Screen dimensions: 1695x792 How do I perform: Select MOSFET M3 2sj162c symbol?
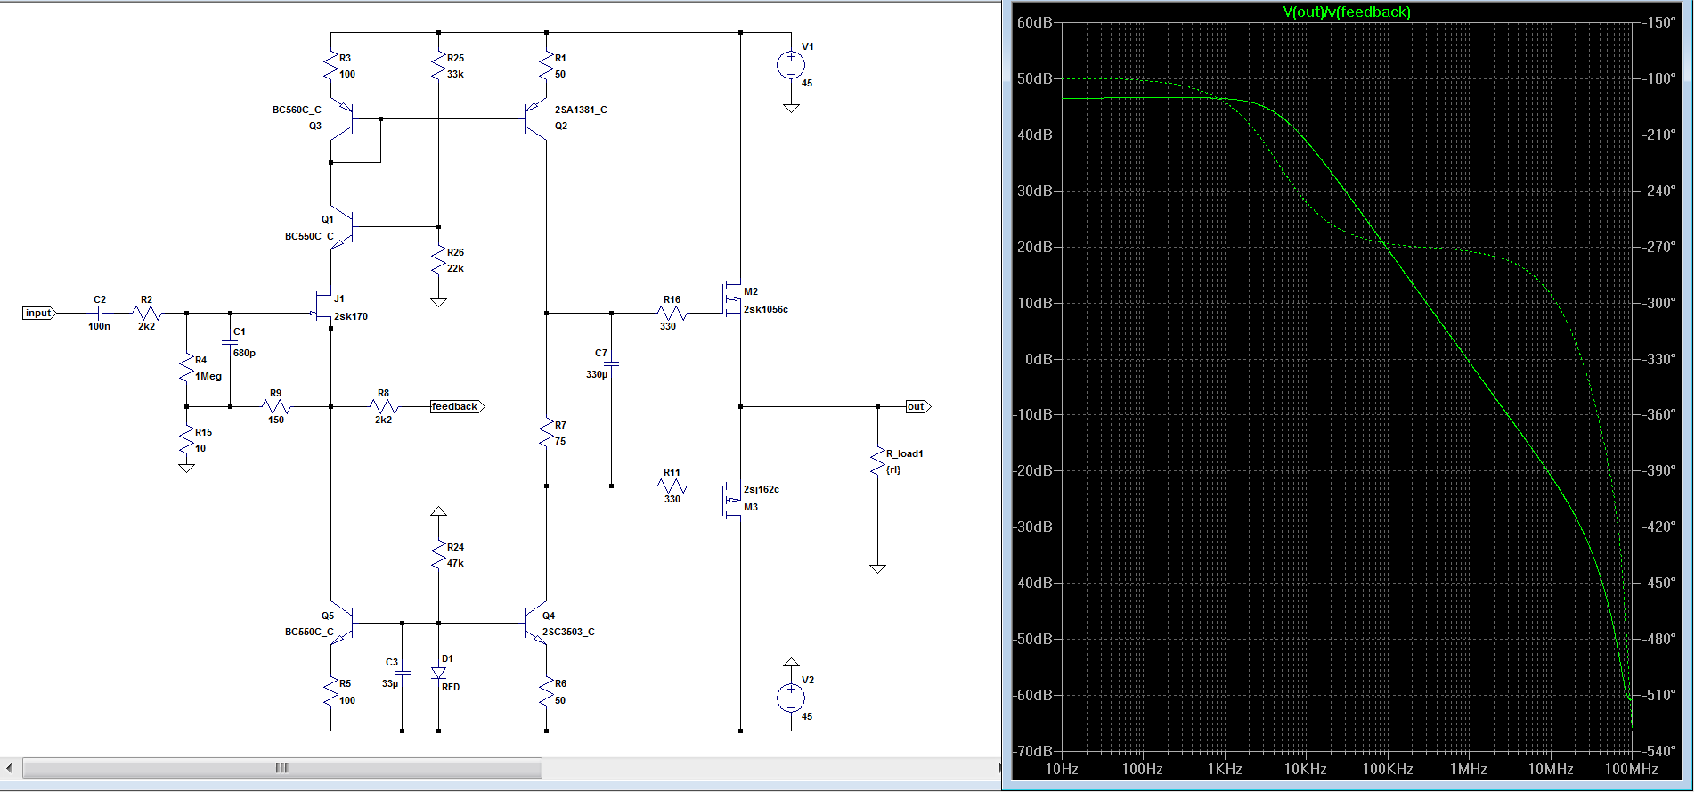[x=731, y=500]
